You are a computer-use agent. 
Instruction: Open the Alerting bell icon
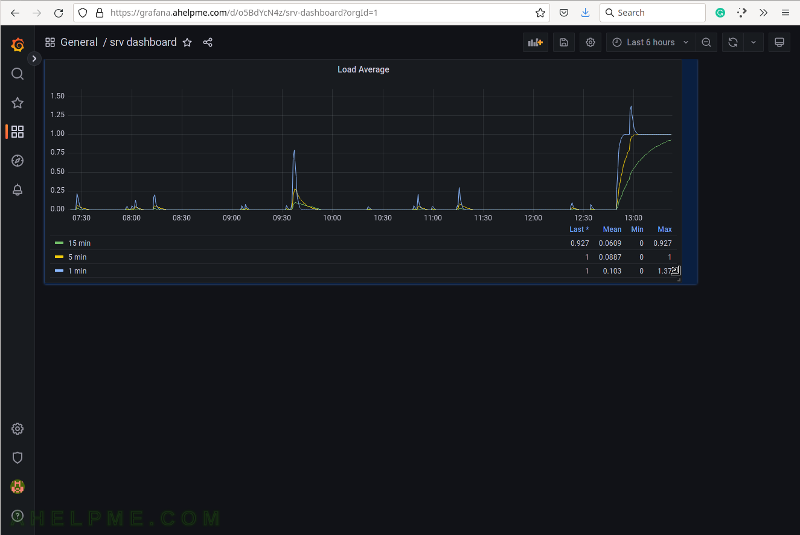coord(18,190)
